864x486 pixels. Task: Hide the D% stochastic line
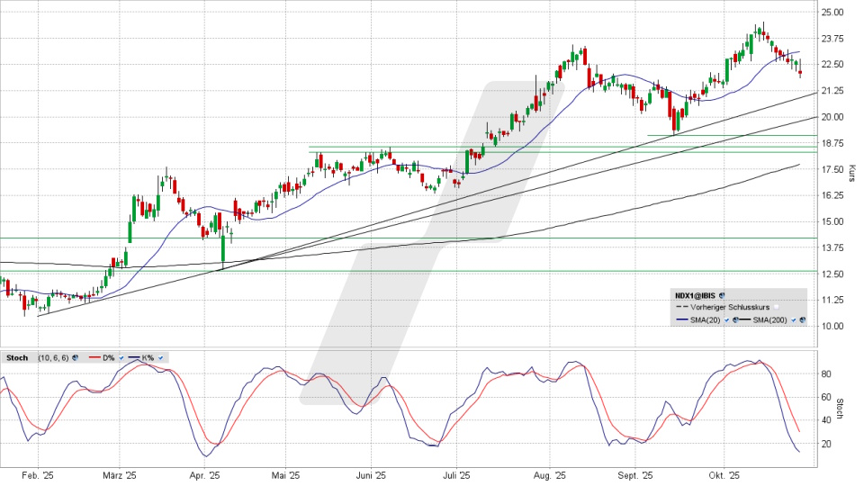tap(121, 357)
